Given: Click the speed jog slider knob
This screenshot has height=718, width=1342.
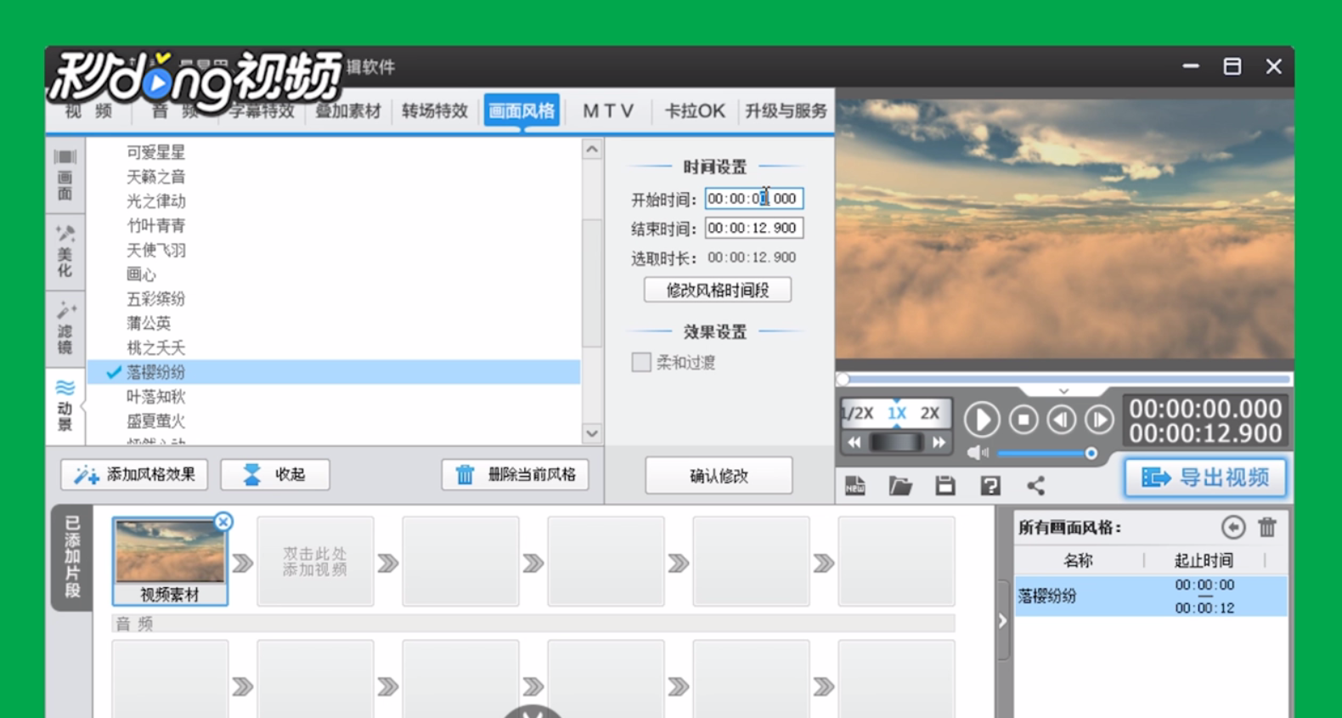Looking at the screenshot, I should click(x=896, y=443).
